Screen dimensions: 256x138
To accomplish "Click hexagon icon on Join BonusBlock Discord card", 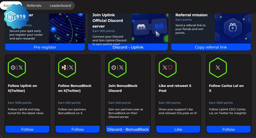I will point(117,67).
